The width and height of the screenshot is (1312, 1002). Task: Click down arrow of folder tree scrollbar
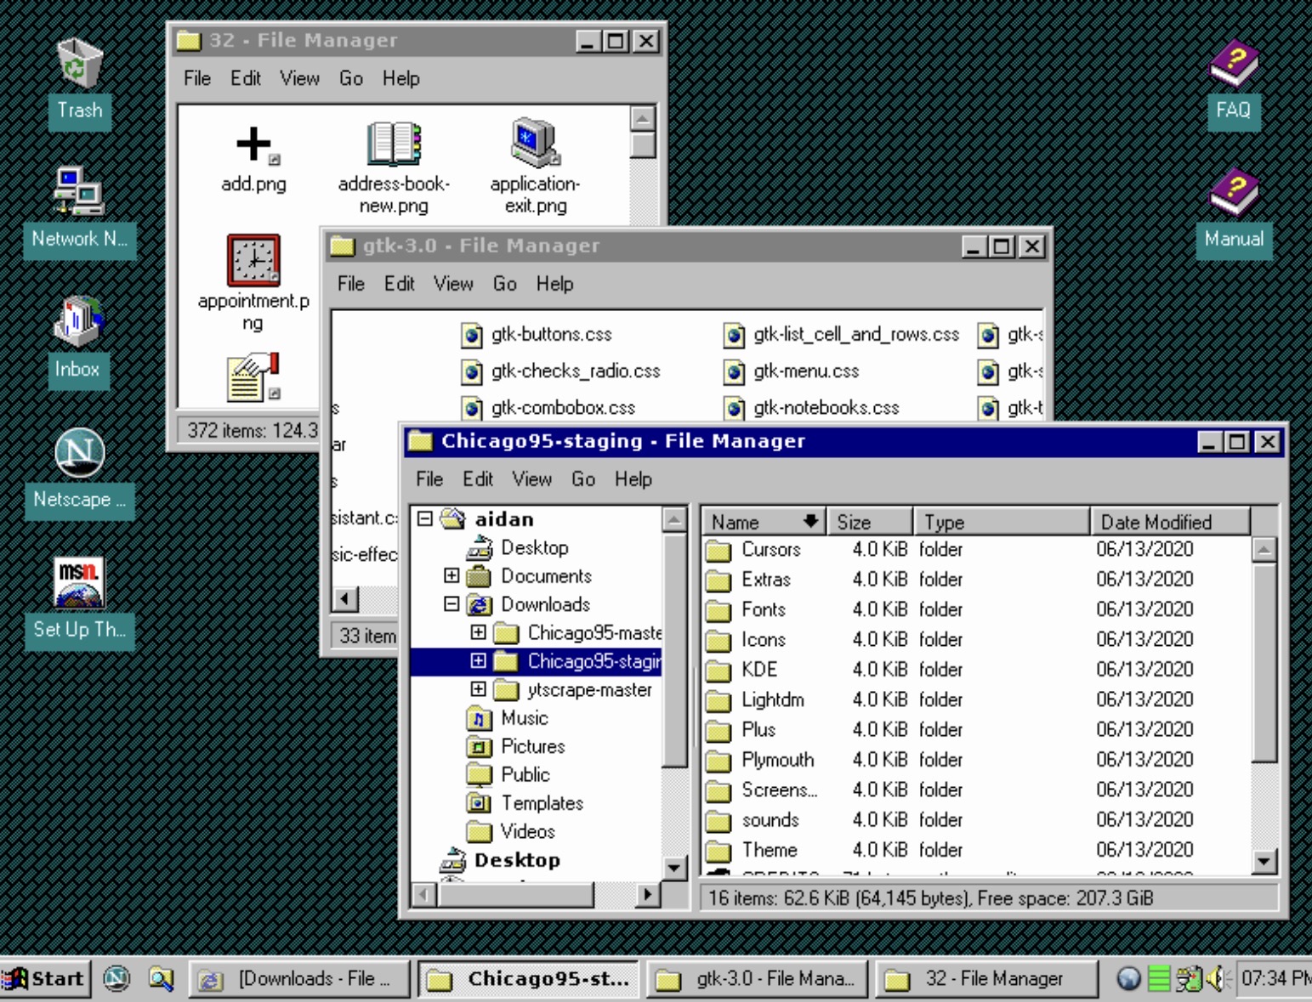[x=674, y=868]
